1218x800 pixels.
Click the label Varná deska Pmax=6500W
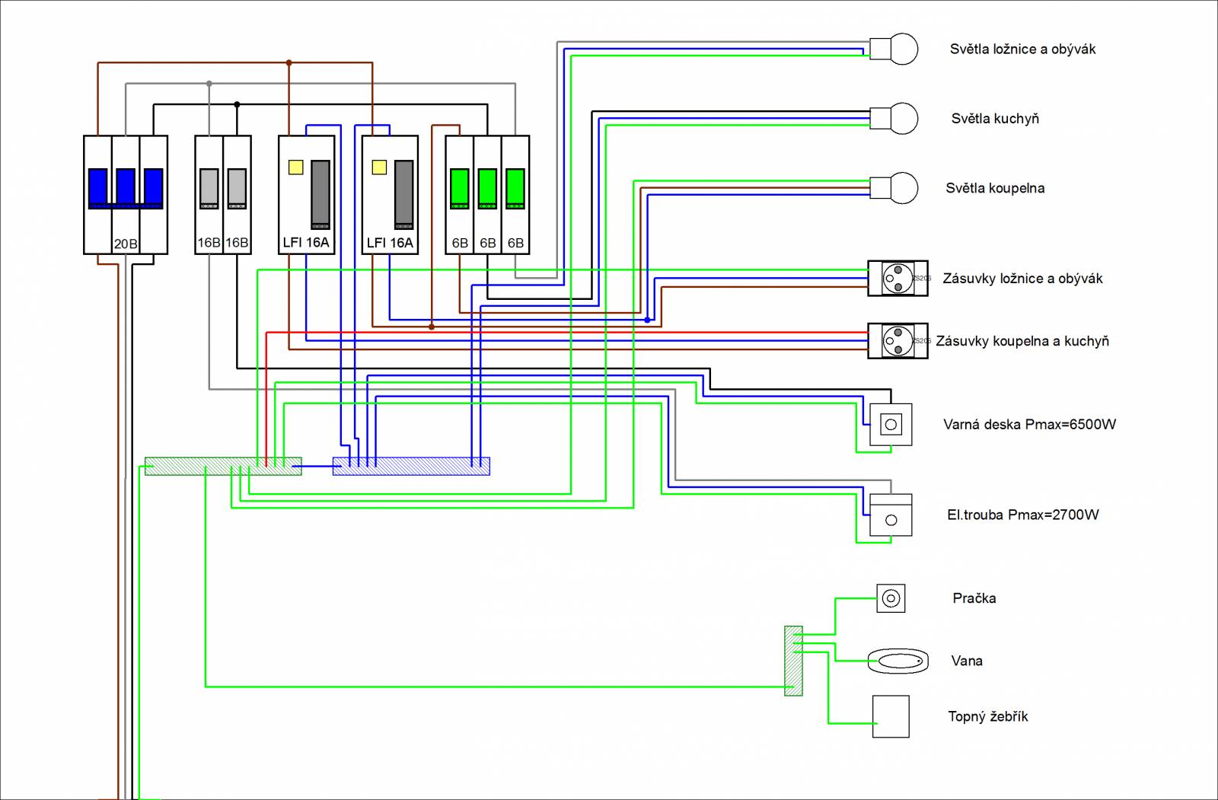1029,425
